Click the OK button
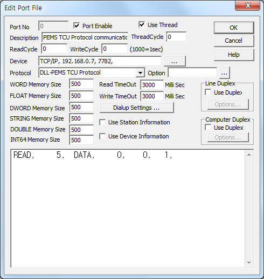This screenshot has width=264, height=279. [234, 28]
